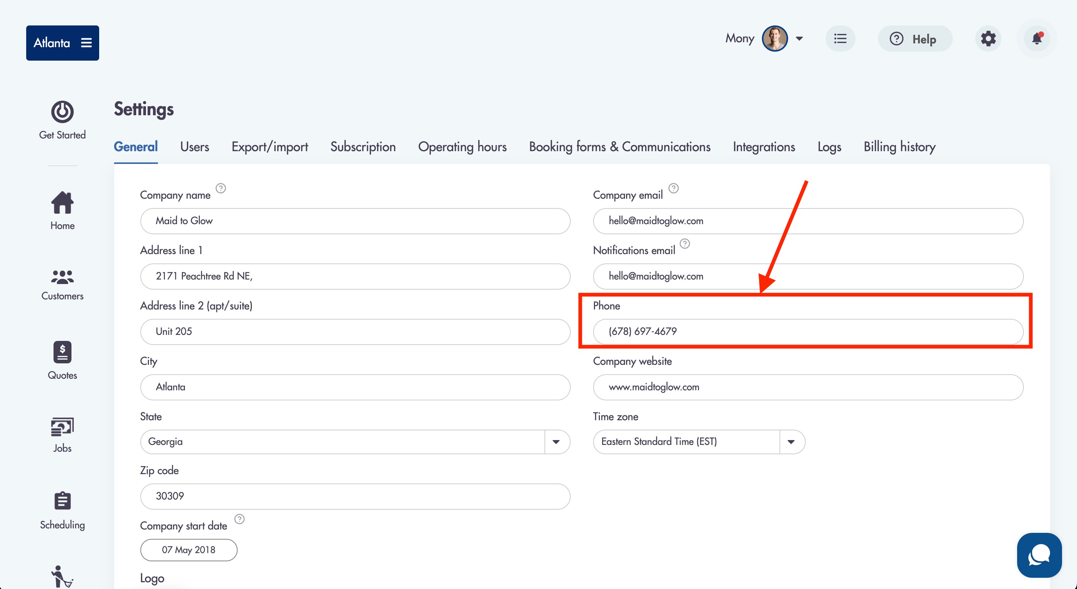
Task: Show Company name help tooltip
Action: (221, 188)
